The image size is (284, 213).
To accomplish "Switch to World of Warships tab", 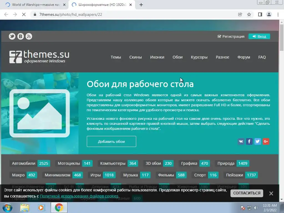I will tap(35, 5).
